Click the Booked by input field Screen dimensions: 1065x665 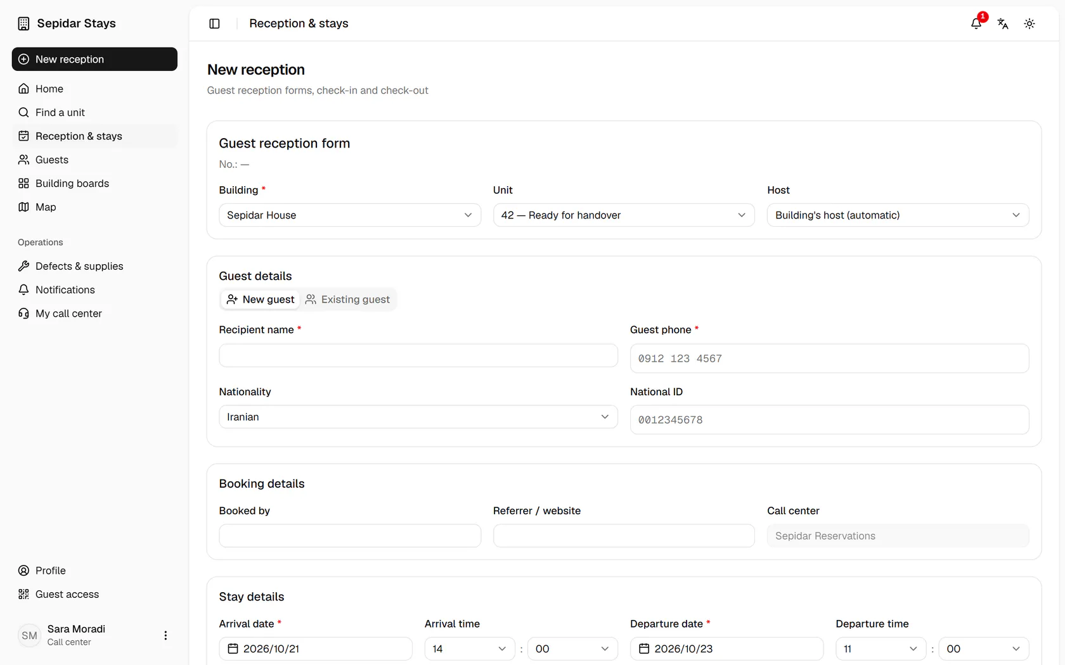(x=350, y=536)
